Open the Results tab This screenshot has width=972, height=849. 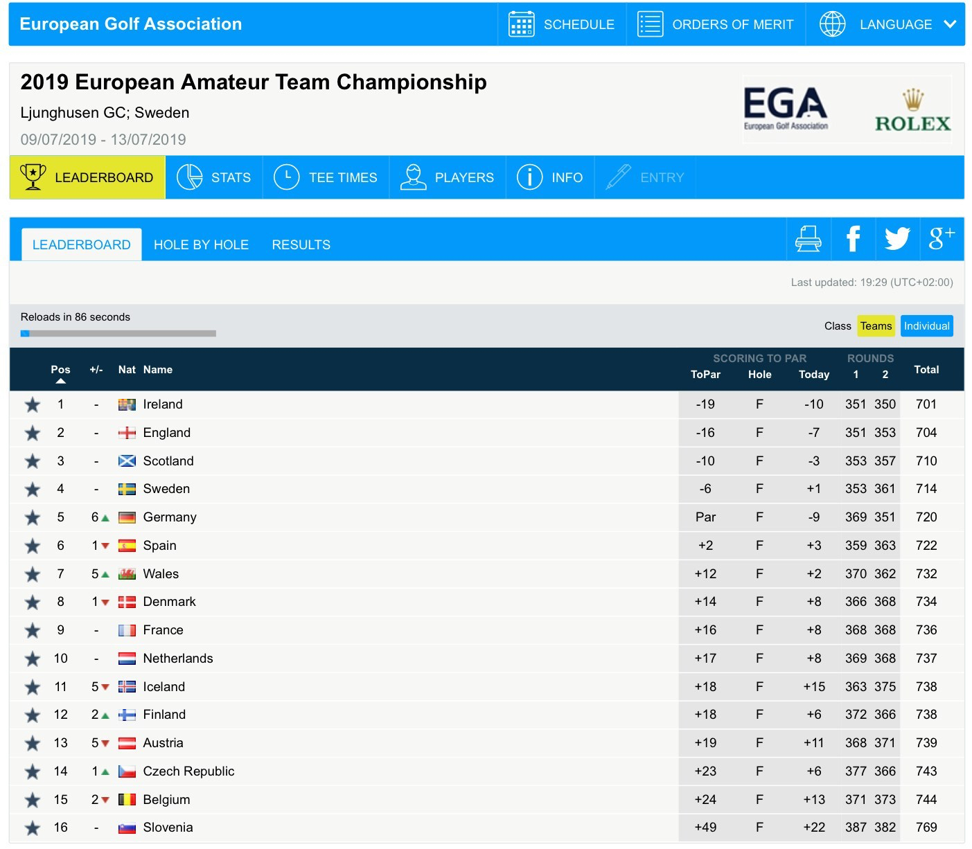[301, 245]
